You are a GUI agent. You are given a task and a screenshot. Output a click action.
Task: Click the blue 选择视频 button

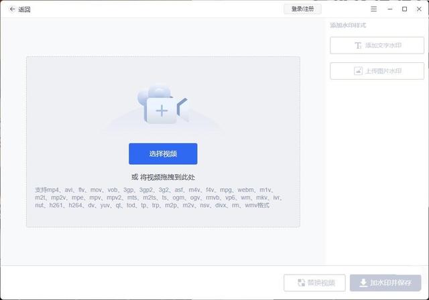coord(163,154)
